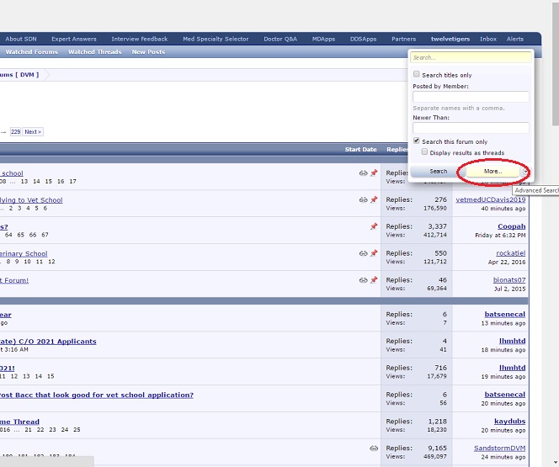Click watched glasses icon in bionats07 row

point(363,280)
